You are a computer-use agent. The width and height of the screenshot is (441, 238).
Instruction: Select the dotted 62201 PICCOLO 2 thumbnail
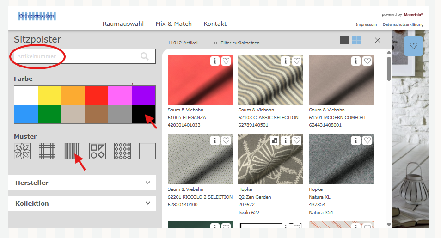(200, 159)
